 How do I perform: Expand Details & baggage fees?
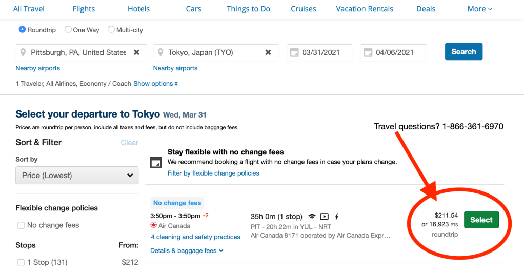point(187,251)
